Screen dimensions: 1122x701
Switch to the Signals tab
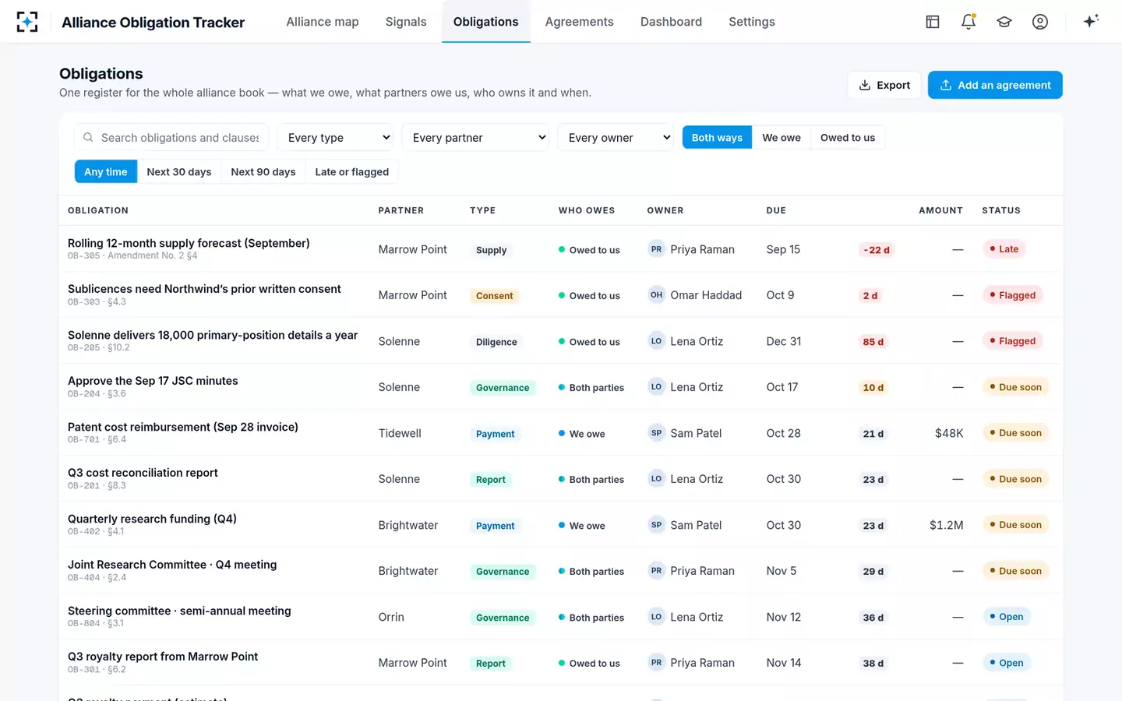(x=406, y=22)
